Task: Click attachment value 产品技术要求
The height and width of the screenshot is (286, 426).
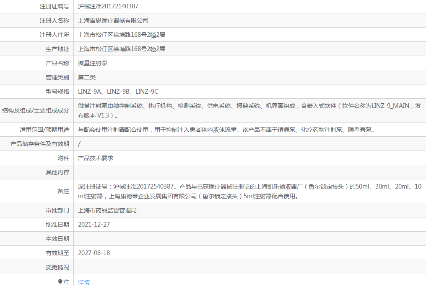Action: (96, 158)
